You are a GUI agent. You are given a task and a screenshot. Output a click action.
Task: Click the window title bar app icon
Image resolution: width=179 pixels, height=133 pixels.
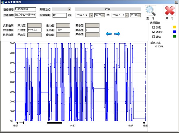(x=2, y=2)
